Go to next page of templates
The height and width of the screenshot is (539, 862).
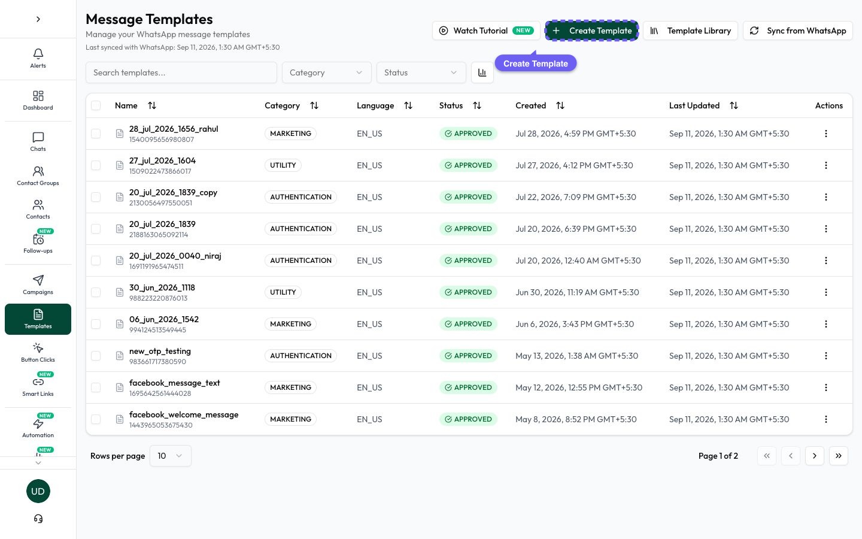click(815, 456)
